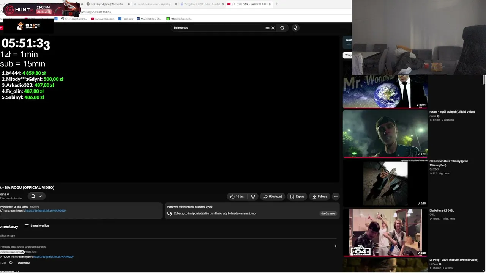Reply to the pinned comment with Odpowiedz
486x273 pixels.
[24, 263]
